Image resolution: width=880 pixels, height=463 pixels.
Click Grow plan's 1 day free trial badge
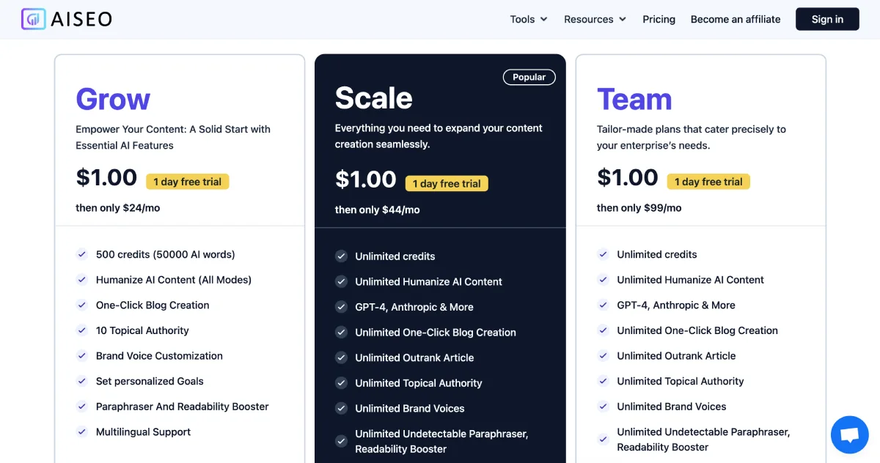click(187, 182)
